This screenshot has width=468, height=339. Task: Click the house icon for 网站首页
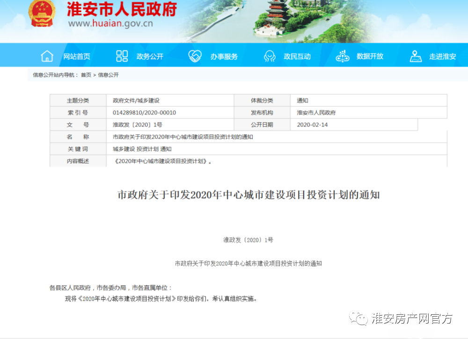[47, 56]
